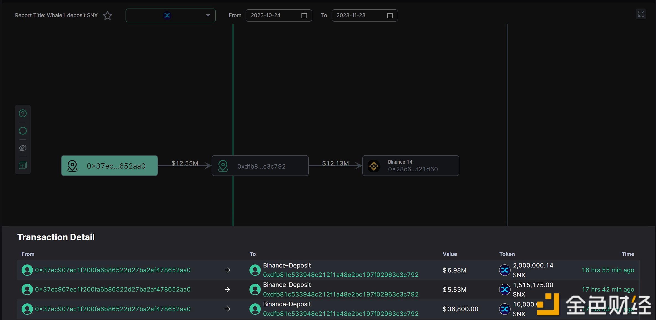
Task: Click sender avatar icon in $6.98M row
Action: coord(27,270)
